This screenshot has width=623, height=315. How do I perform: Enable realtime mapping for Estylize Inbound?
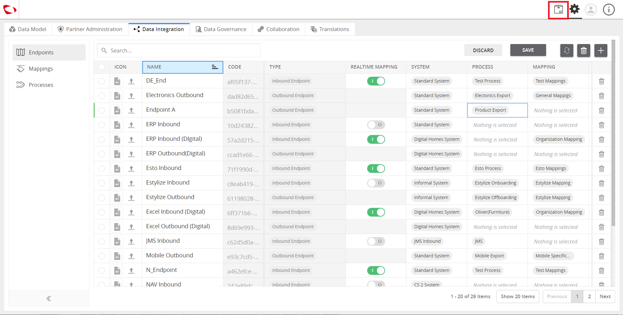click(376, 183)
